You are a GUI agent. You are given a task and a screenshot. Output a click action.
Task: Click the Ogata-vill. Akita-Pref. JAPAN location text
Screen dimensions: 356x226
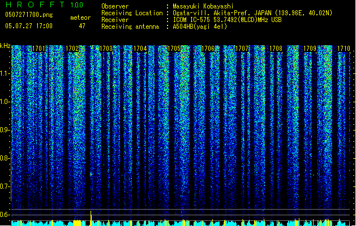point(252,13)
